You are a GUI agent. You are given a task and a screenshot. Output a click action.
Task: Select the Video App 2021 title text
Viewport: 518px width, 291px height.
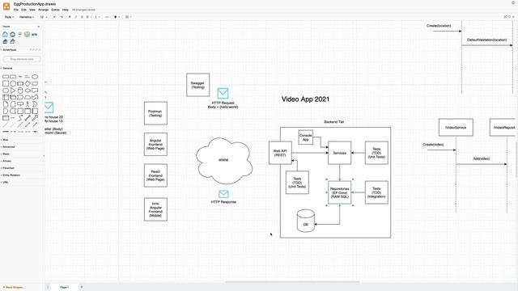click(x=306, y=99)
